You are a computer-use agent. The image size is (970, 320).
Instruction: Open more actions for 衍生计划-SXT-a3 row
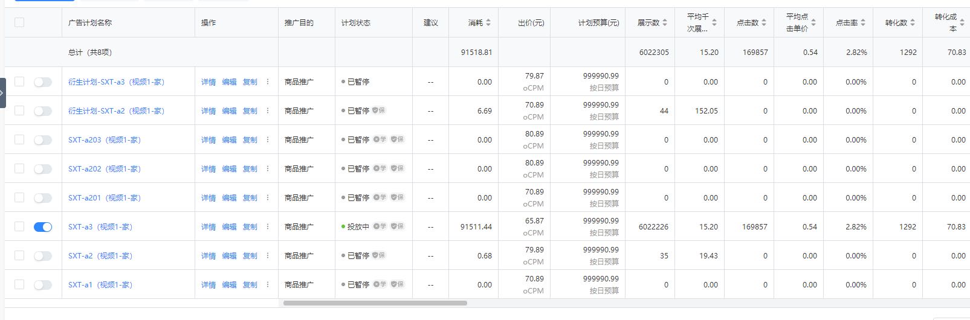coord(268,82)
